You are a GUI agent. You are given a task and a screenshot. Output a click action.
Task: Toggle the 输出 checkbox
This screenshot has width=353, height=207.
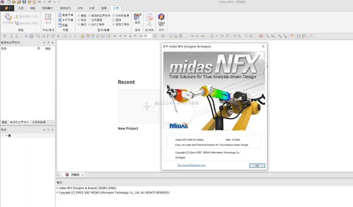point(78,24)
